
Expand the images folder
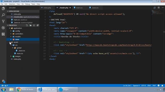pos(11,56)
